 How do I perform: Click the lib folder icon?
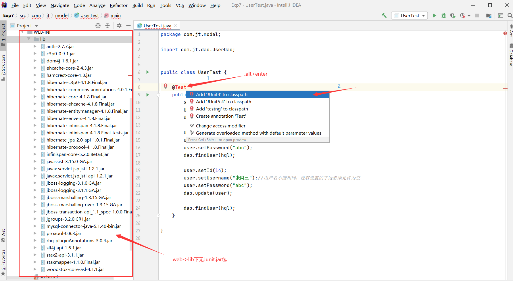(36, 39)
